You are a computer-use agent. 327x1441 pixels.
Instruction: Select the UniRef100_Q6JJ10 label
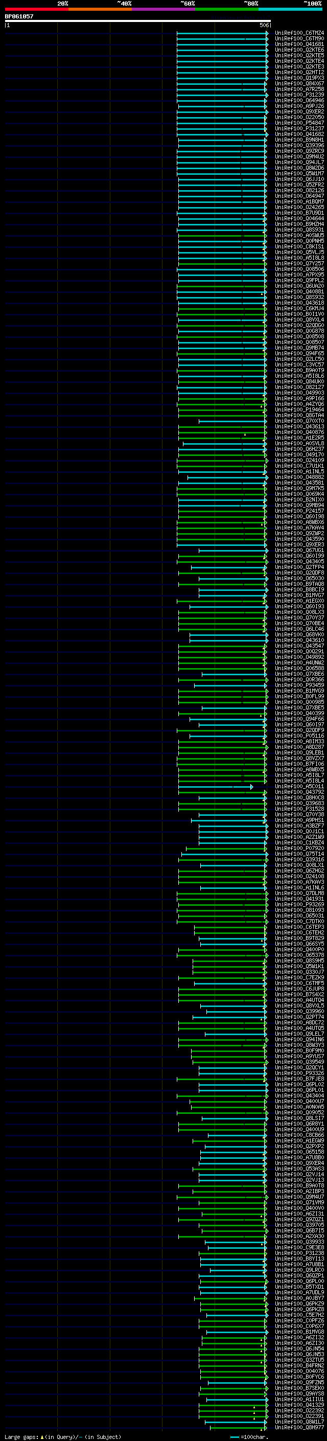(x=299, y=179)
